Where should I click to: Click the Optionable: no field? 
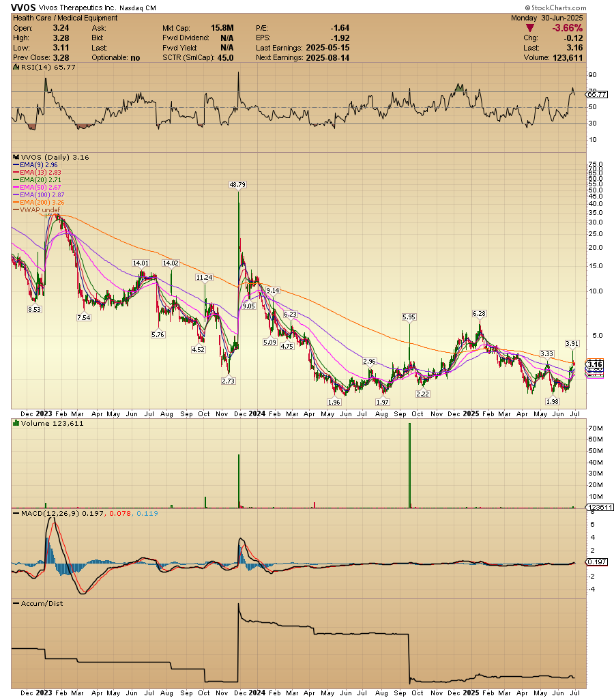116,58
